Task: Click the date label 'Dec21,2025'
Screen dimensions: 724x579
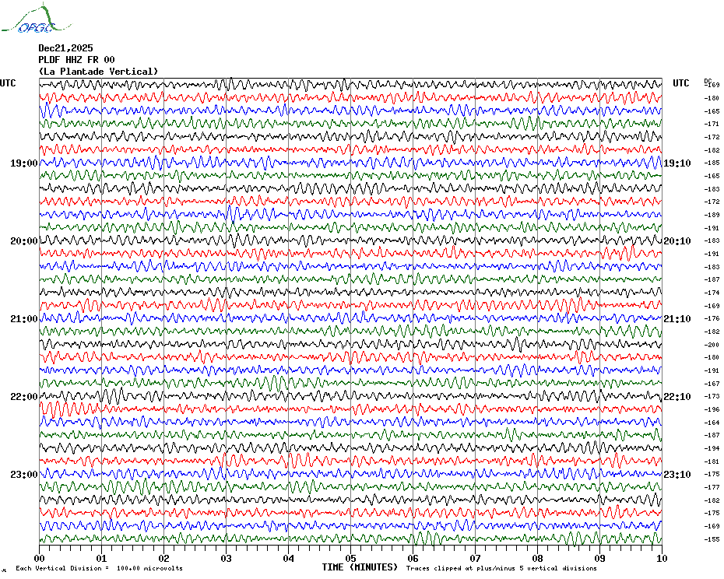Action: coord(65,48)
